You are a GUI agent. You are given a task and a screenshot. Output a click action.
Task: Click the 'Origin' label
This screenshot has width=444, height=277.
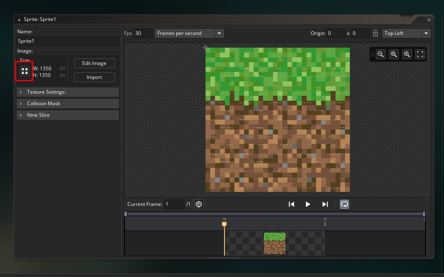click(x=318, y=33)
